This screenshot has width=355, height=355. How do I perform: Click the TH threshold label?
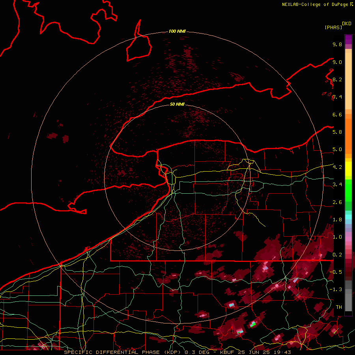[339, 307]
